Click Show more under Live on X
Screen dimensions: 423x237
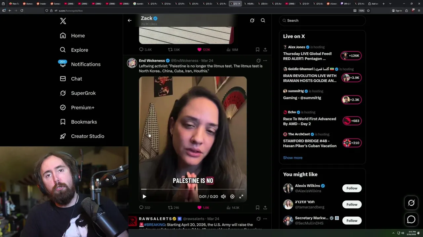pyautogui.click(x=293, y=158)
